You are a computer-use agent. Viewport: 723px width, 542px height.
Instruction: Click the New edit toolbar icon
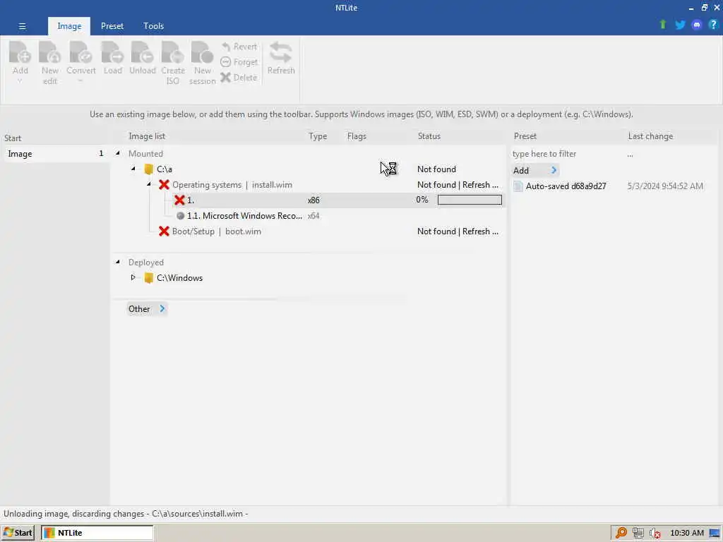pyautogui.click(x=50, y=52)
